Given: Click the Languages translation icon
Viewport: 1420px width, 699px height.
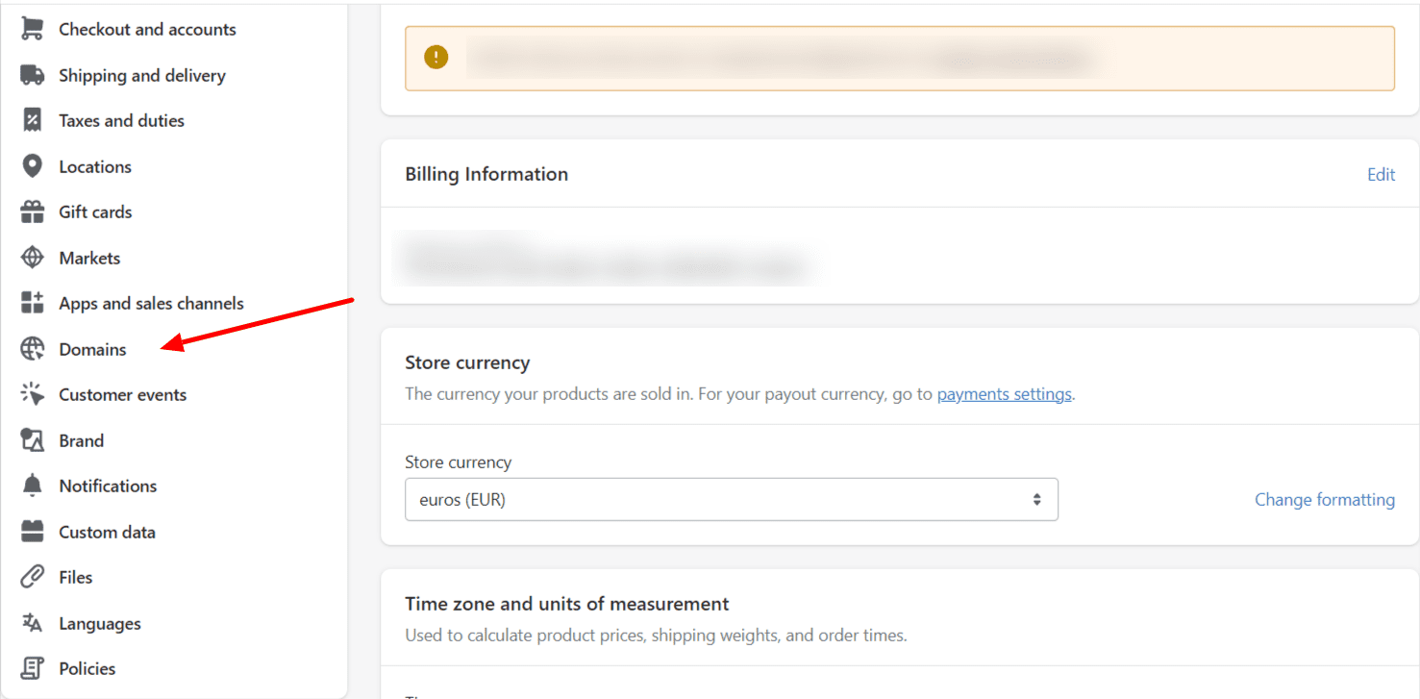Looking at the screenshot, I should [x=32, y=623].
